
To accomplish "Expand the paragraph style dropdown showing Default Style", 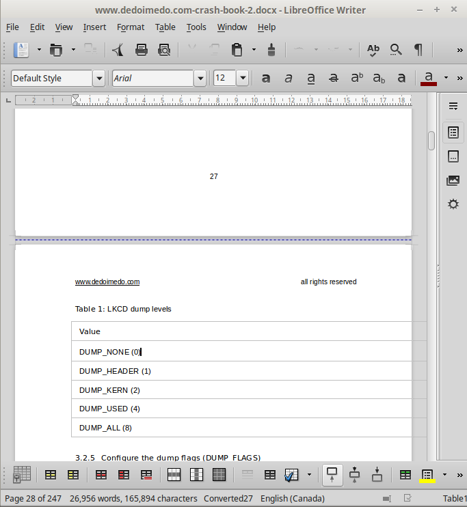I will [99, 79].
